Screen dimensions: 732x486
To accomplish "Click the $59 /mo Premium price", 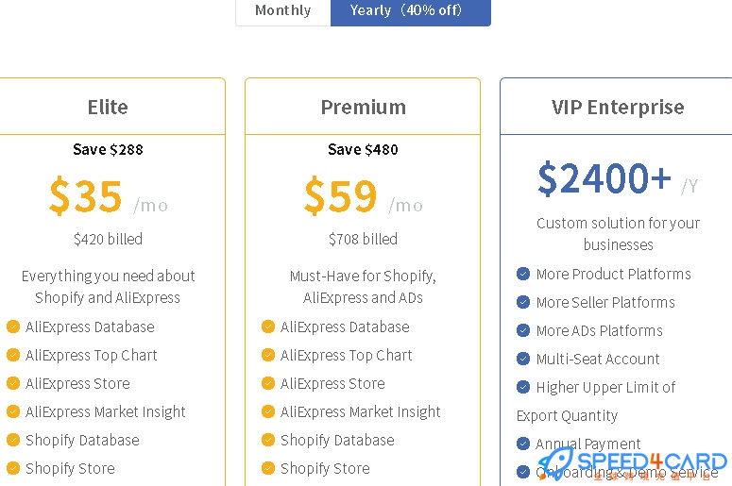I will tap(364, 196).
